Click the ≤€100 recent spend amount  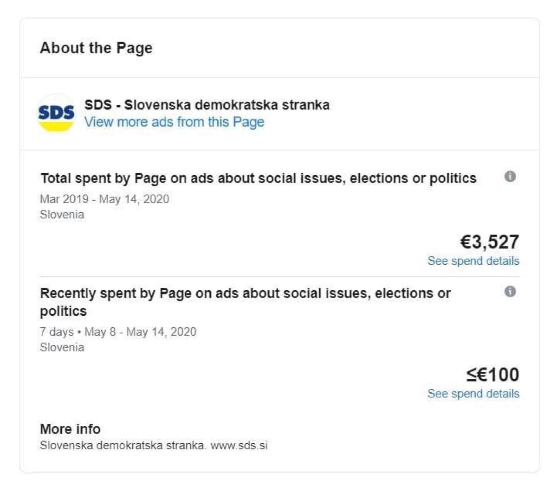pyautogui.click(x=492, y=374)
